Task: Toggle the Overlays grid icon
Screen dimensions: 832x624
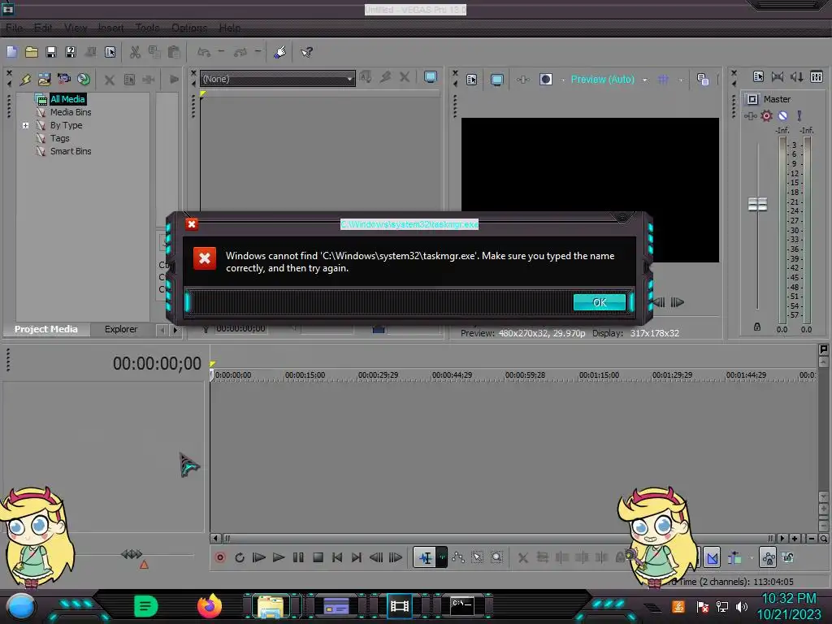Action: point(663,80)
